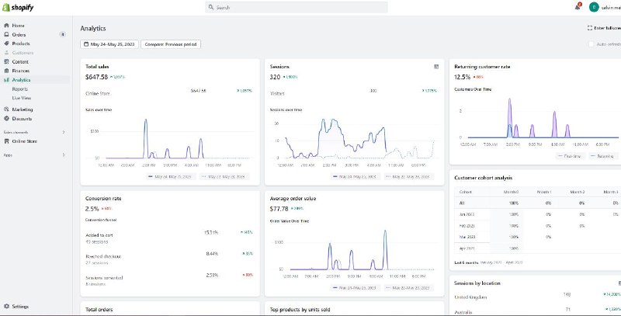Click the Enter fullscreen button

(605, 28)
